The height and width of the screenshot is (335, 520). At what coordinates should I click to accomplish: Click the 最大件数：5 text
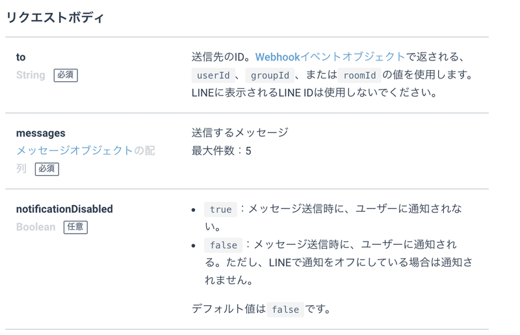[221, 151]
